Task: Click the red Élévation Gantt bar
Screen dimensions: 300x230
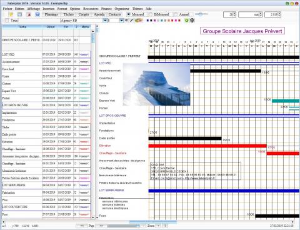Action: pyautogui.click(x=207, y=146)
